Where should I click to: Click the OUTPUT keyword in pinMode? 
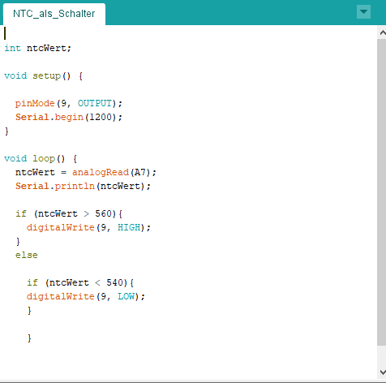[95, 103]
